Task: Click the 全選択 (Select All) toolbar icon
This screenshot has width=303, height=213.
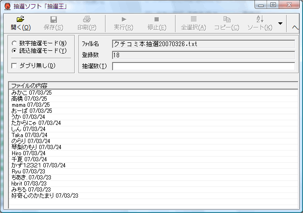Action: [193, 20]
